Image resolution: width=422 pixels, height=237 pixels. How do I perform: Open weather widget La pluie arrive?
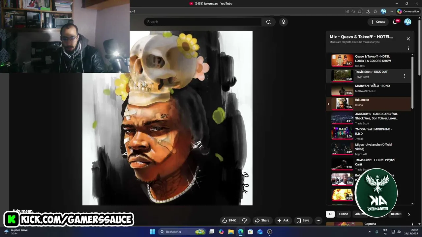pyautogui.click(x=16, y=232)
